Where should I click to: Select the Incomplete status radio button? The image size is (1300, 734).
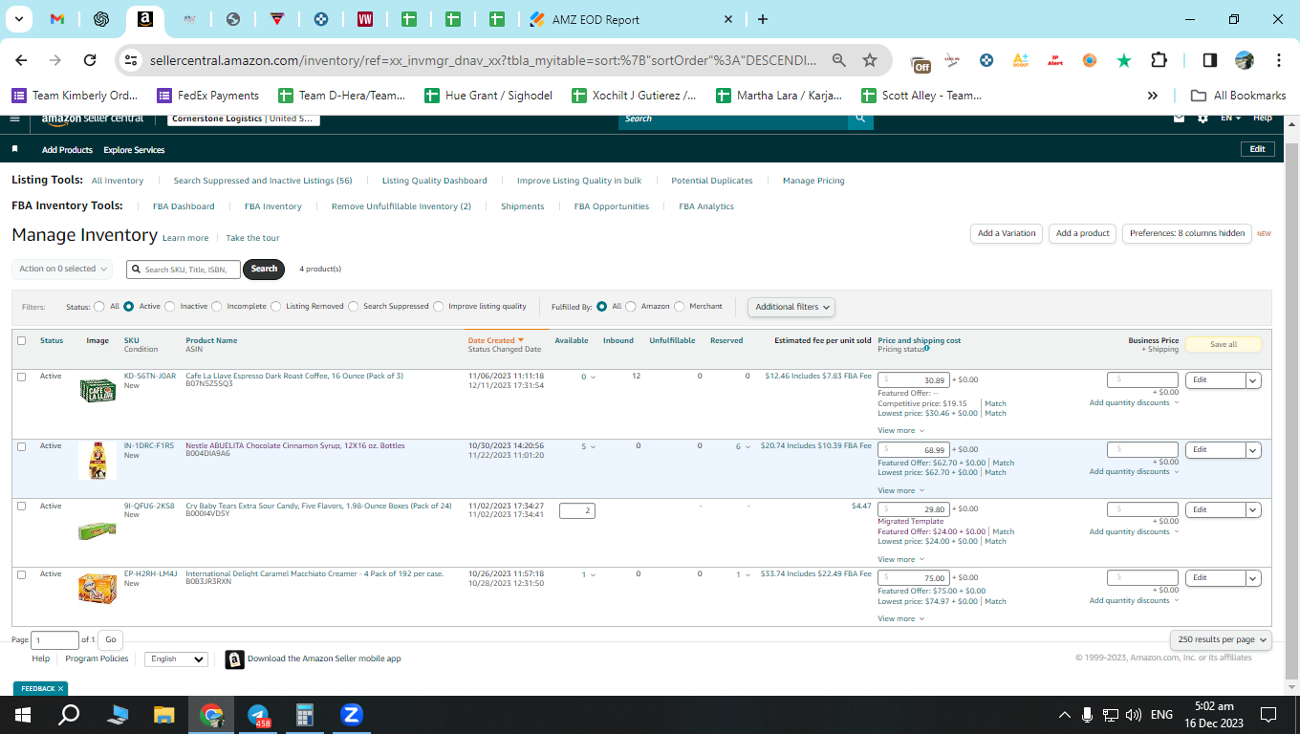pos(217,307)
